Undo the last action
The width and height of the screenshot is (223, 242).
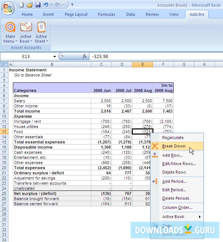coord(46,5)
